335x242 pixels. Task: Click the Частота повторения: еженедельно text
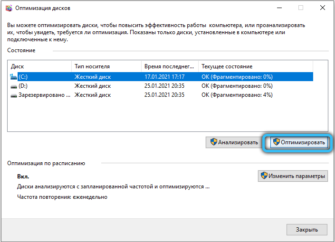coord(62,197)
